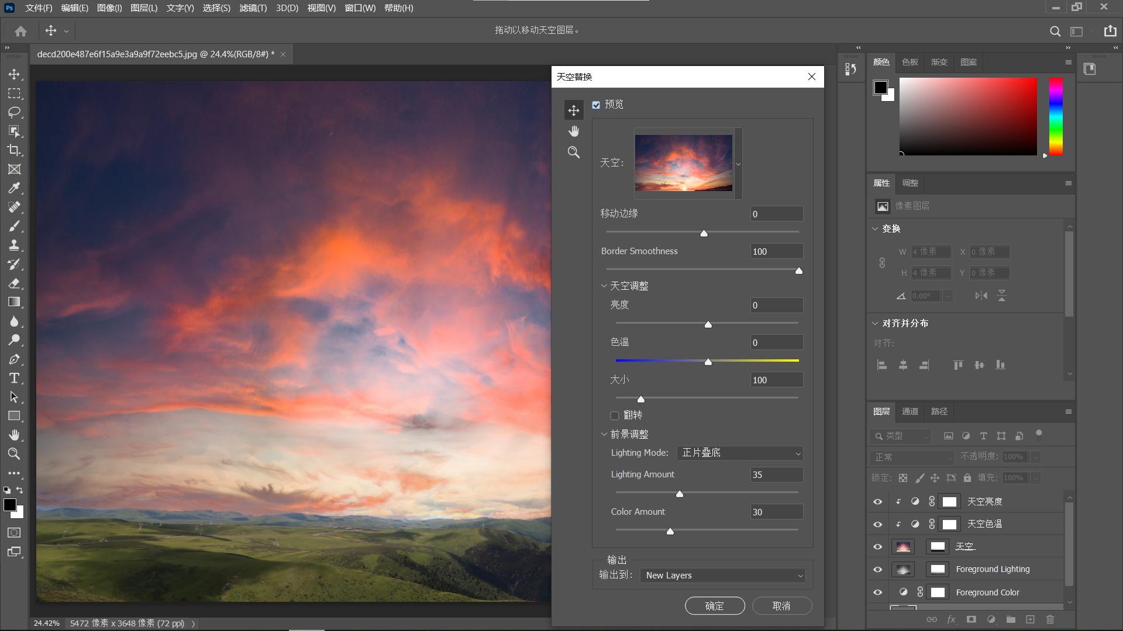Select the Eyedropper tool

coord(15,188)
